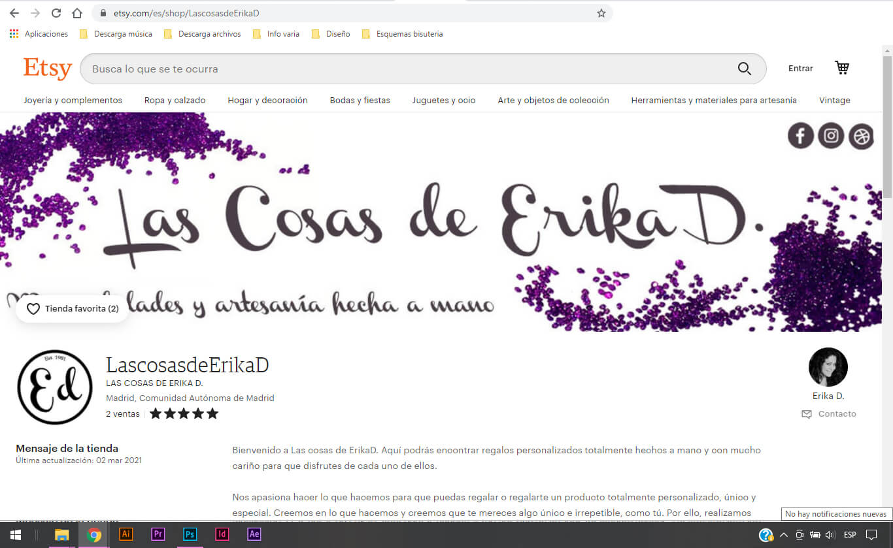This screenshot has height=548, width=893.
Task: Launch Adobe After Effects from the taskbar
Action: click(254, 534)
